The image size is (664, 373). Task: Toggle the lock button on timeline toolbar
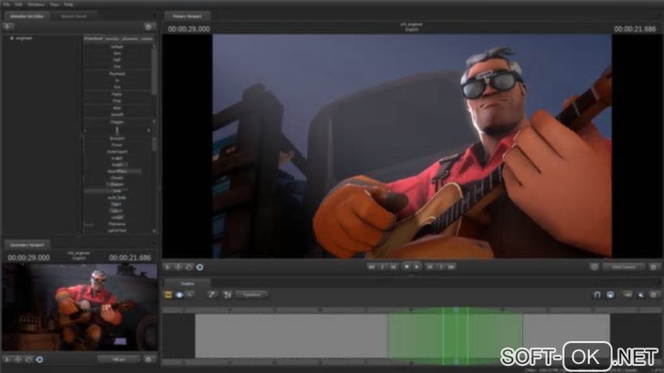pos(610,295)
